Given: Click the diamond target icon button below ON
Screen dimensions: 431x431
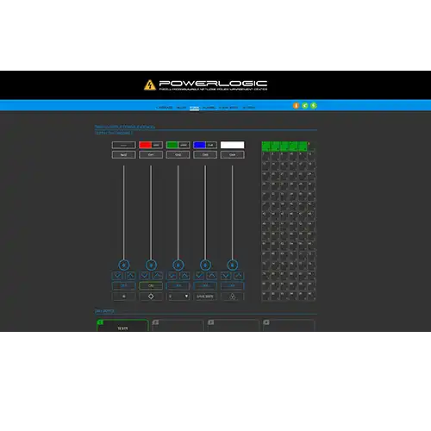Looking at the screenshot, I should 151,297.
